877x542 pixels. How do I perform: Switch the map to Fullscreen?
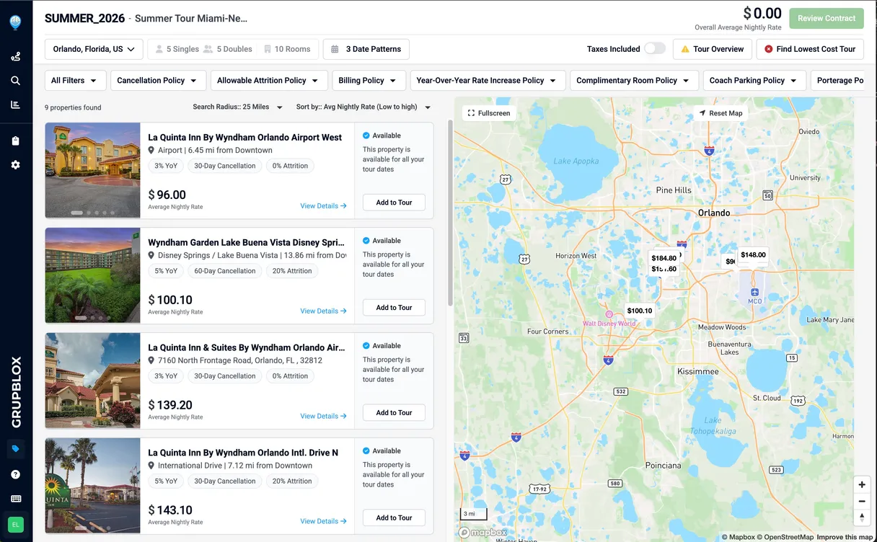coord(489,113)
